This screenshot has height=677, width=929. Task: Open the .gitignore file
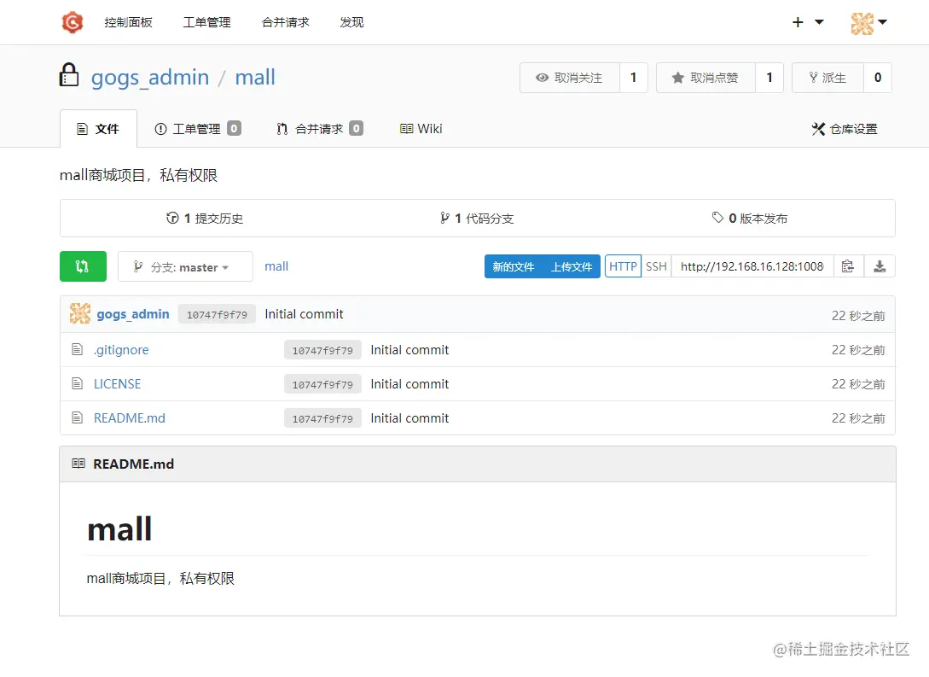121,350
